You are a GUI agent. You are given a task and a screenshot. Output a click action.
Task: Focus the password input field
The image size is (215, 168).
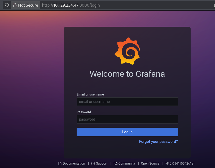pos(127,119)
